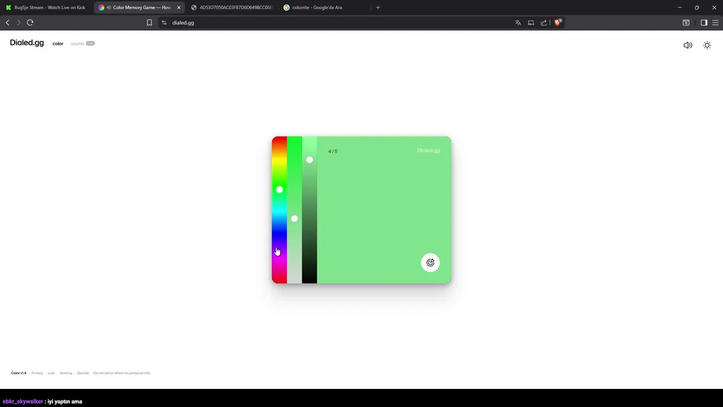This screenshot has width=723, height=407.
Task: Open a new browser tab
Action: (378, 7)
